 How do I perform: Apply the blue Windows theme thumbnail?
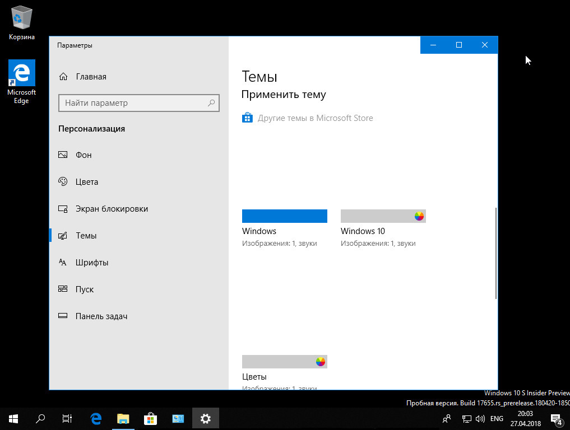click(285, 216)
